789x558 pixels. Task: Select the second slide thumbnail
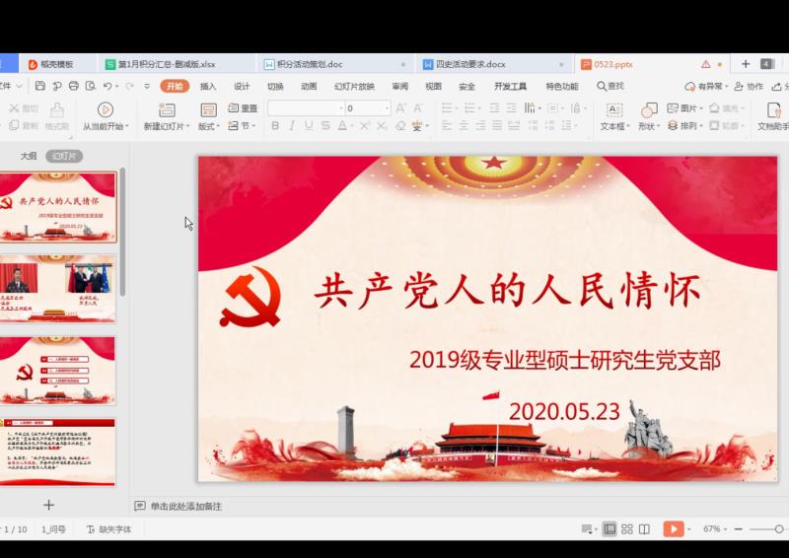58,290
